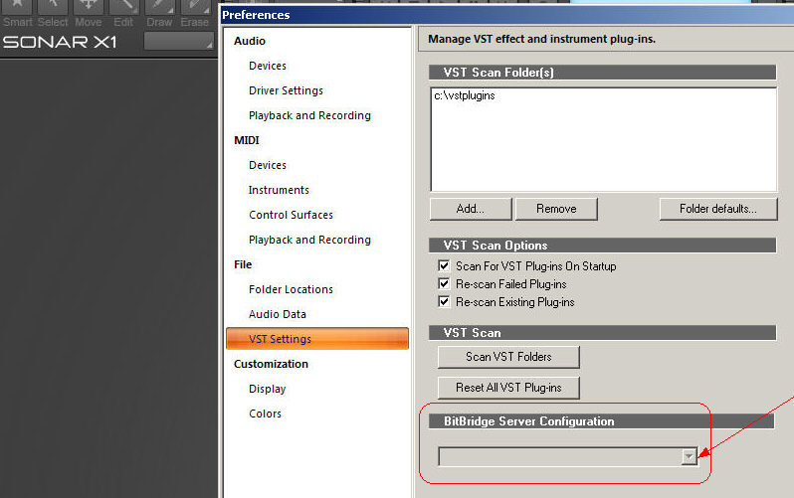794x498 pixels.
Task: Click the Preferences dialog title bar
Action: point(506,15)
